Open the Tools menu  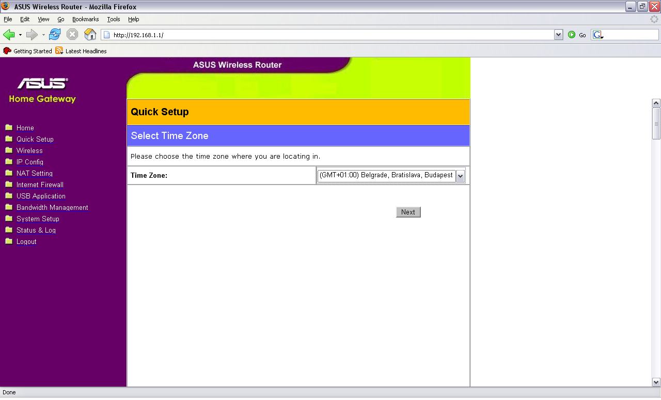tap(114, 19)
